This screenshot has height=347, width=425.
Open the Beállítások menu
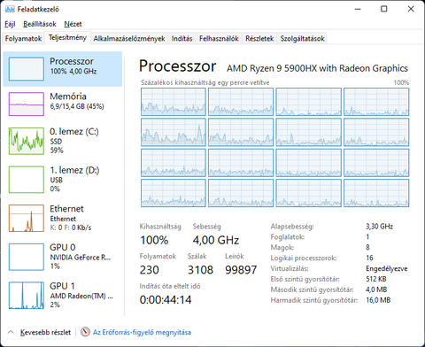pos(40,24)
